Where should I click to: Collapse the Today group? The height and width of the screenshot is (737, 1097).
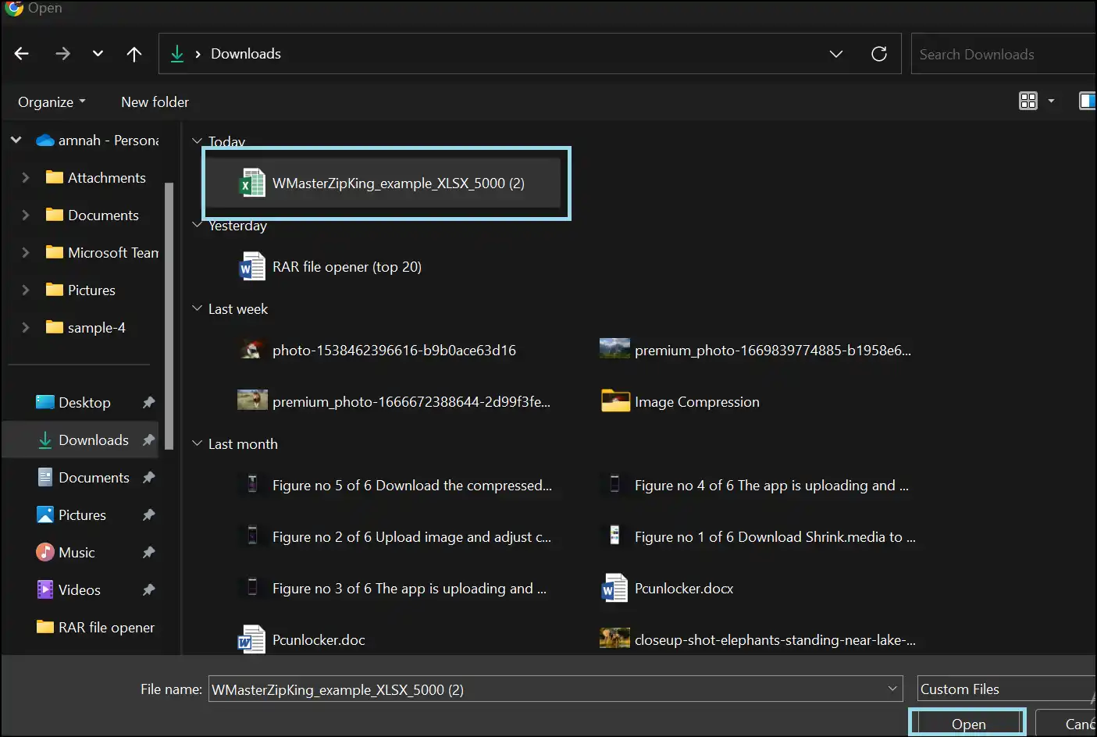coord(197,141)
